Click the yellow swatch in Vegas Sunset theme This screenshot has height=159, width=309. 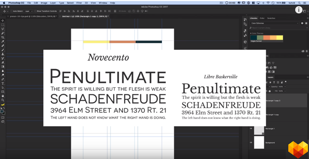pos(280,37)
